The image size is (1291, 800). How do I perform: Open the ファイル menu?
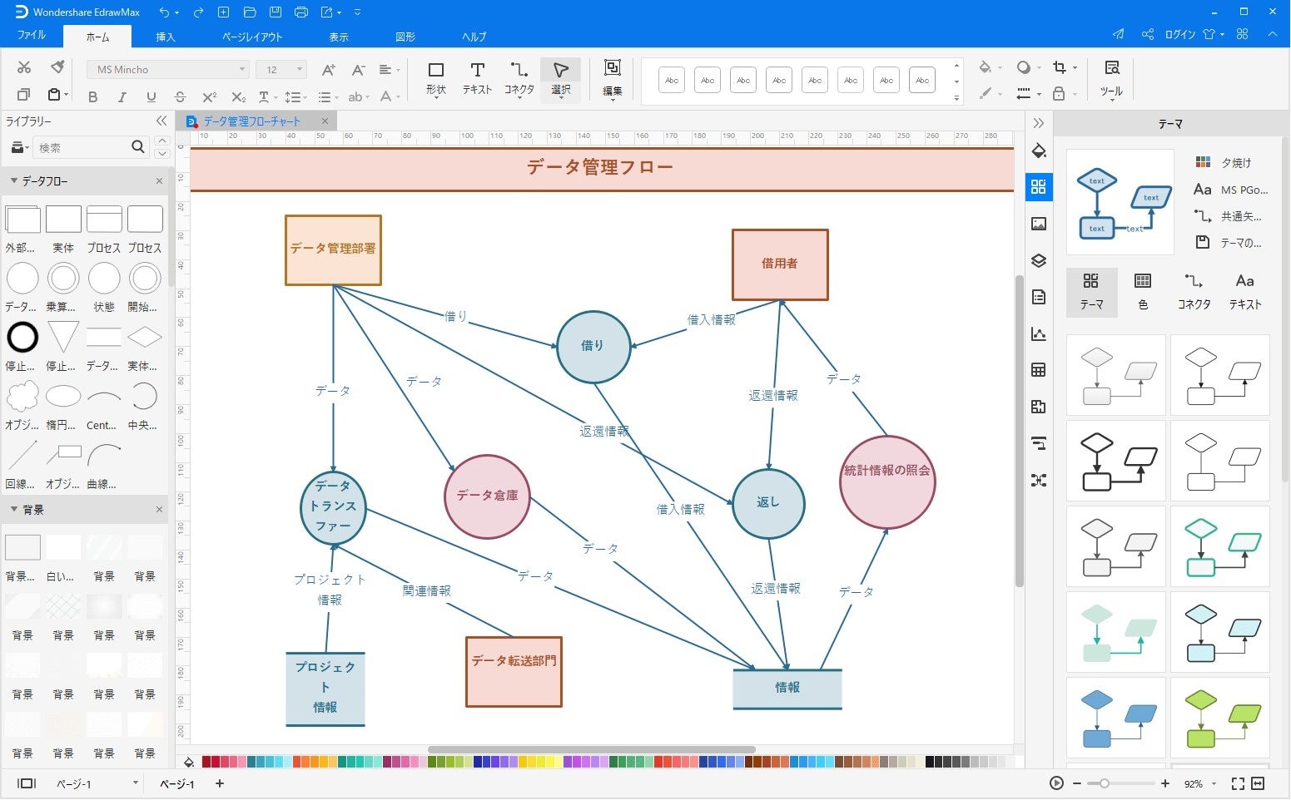coord(31,36)
